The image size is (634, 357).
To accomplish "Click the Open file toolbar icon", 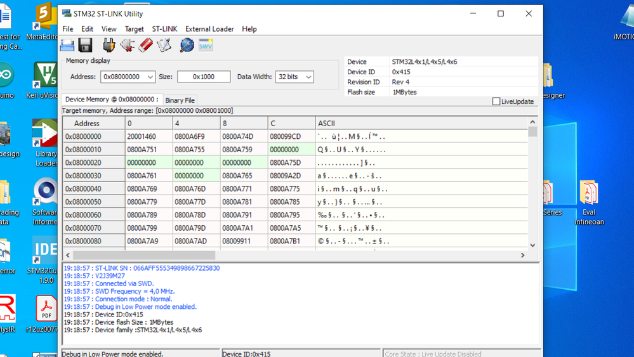I will [67, 45].
